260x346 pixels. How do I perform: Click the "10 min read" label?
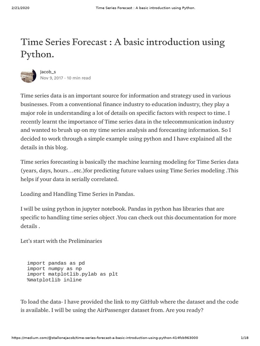79,78
